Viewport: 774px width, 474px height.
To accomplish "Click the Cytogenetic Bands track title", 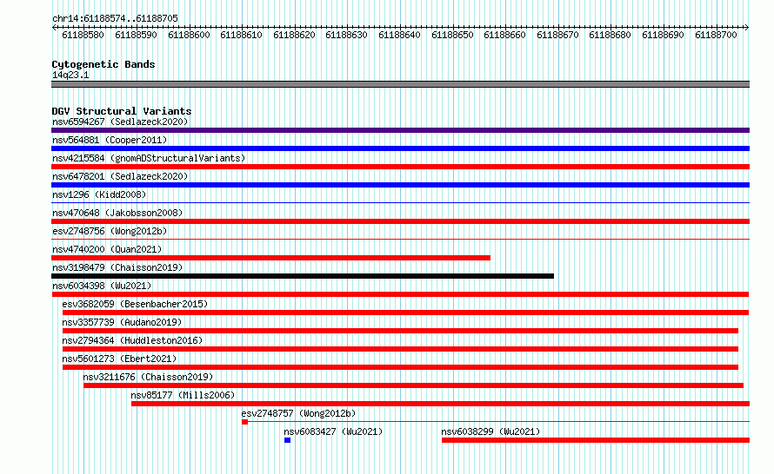I will (x=103, y=64).
